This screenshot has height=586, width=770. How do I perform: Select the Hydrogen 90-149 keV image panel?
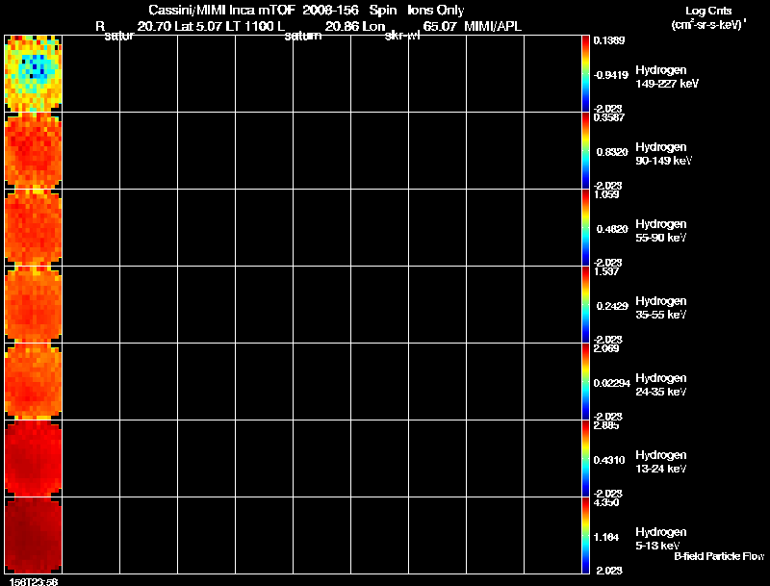click(x=34, y=150)
